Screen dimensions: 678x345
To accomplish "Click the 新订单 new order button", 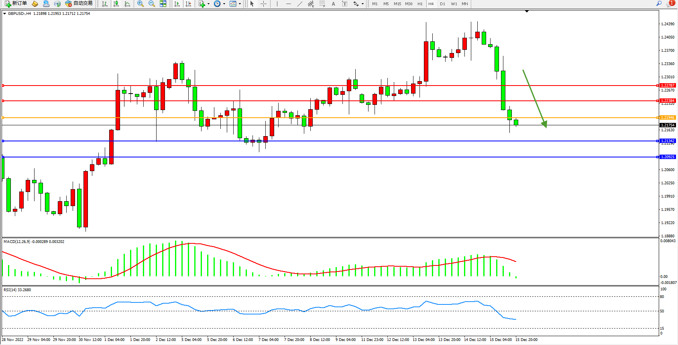I will click(16, 4).
